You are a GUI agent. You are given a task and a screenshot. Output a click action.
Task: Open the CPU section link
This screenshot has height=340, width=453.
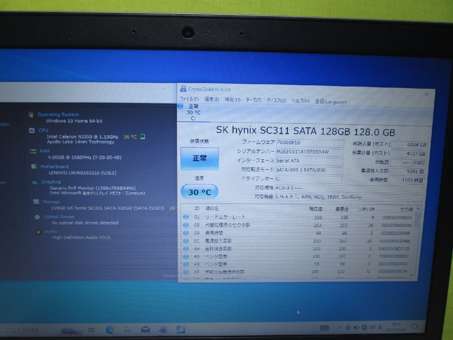tap(43, 130)
